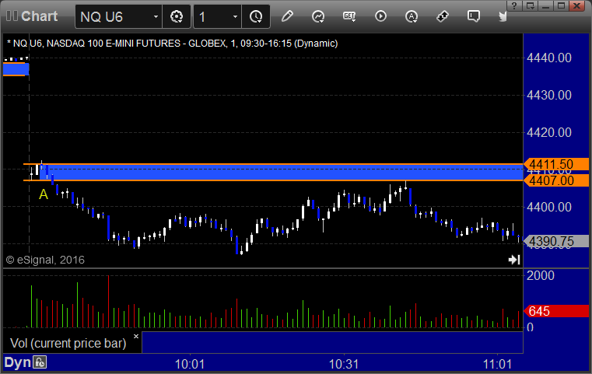Click the 4430.00 price axis label

point(549,95)
